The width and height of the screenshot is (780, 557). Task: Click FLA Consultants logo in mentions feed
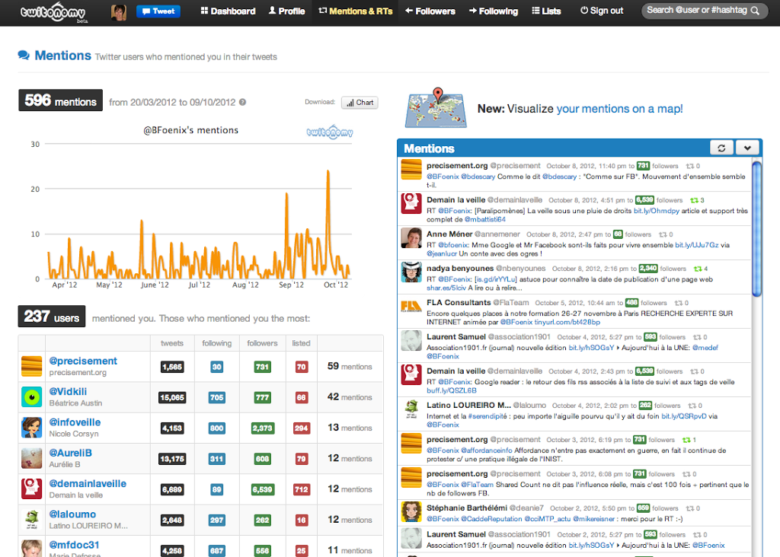411,307
